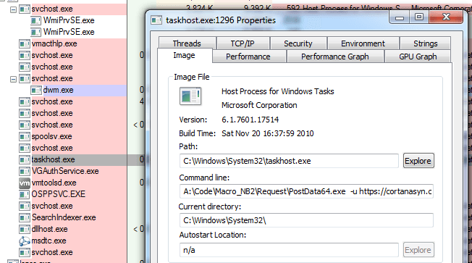This screenshot has width=472, height=263.
Task: Click the Current directory field
Action: [x=306, y=220]
